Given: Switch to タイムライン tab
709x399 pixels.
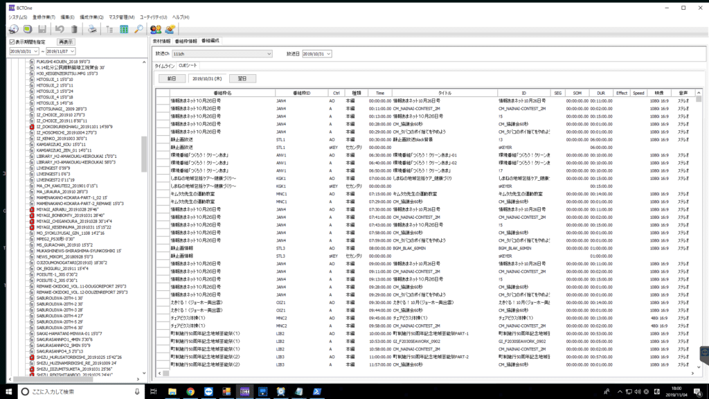Looking at the screenshot, I should pyautogui.click(x=165, y=66).
